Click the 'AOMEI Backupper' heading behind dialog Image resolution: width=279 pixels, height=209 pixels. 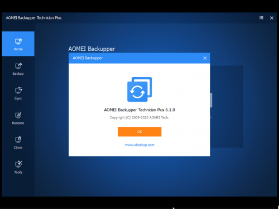click(x=92, y=49)
